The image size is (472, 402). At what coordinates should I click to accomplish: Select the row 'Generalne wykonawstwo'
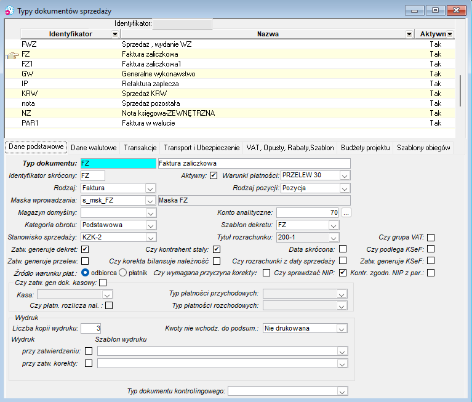[230, 74]
